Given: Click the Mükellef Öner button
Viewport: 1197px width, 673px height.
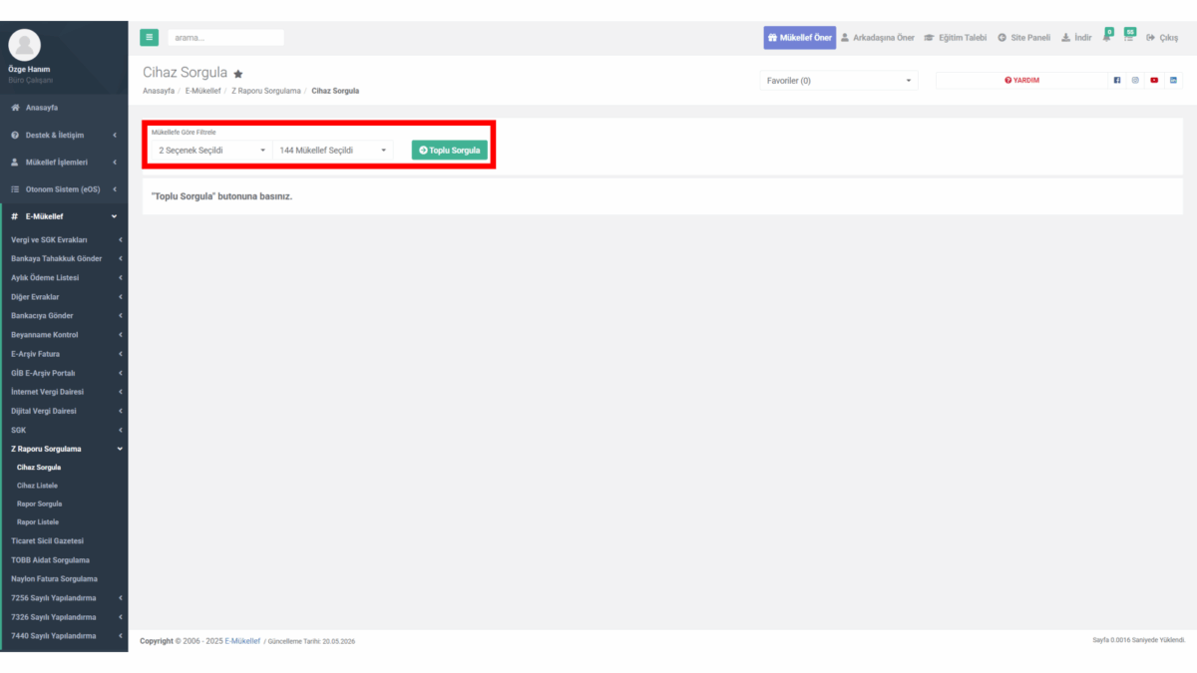Looking at the screenshot, I should click(x=799, y=37).
